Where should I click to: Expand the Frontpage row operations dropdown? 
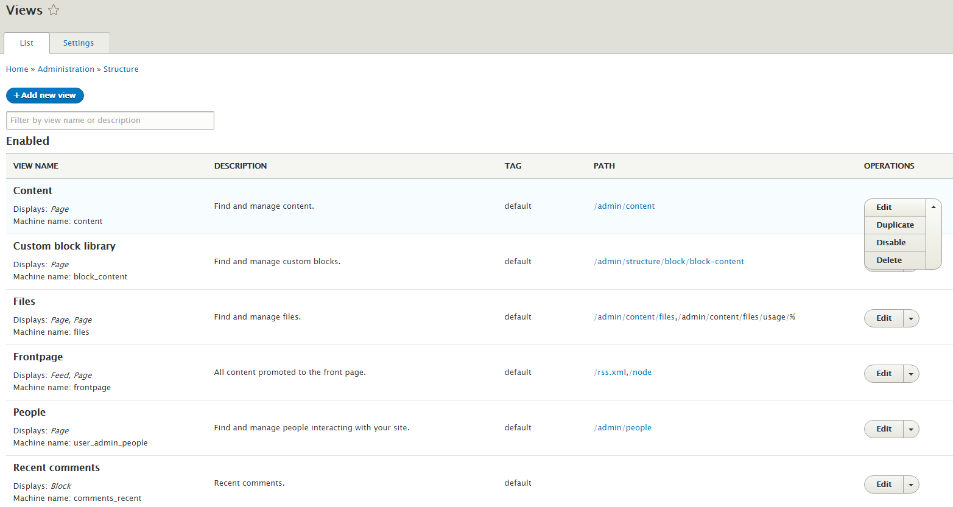tap(911, 374)
